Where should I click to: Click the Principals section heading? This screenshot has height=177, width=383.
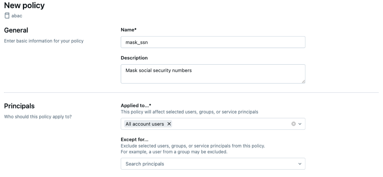click(19, 106)
